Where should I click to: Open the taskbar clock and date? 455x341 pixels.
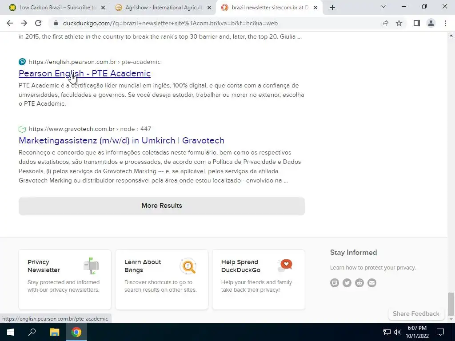pyautogui.click(x=417, y=332)
